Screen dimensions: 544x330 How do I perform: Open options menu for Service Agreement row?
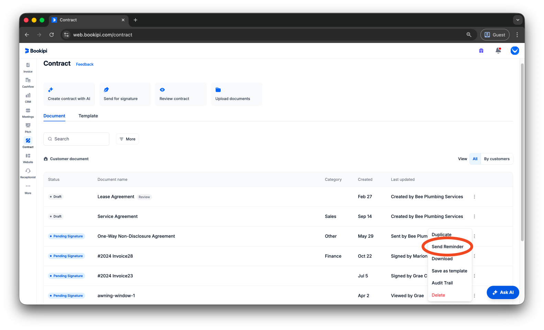click(x=474, y=217)
